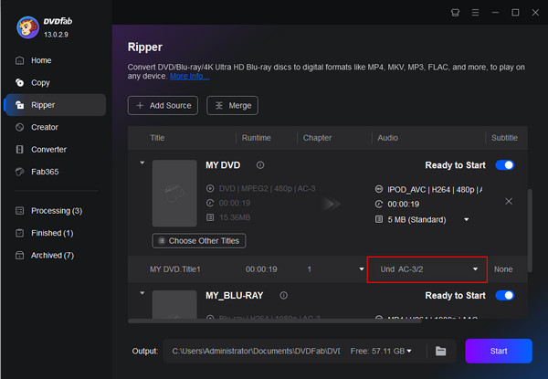
Task: Open the chapter dropdown for MY DVD.Title1
Action: 362,269
